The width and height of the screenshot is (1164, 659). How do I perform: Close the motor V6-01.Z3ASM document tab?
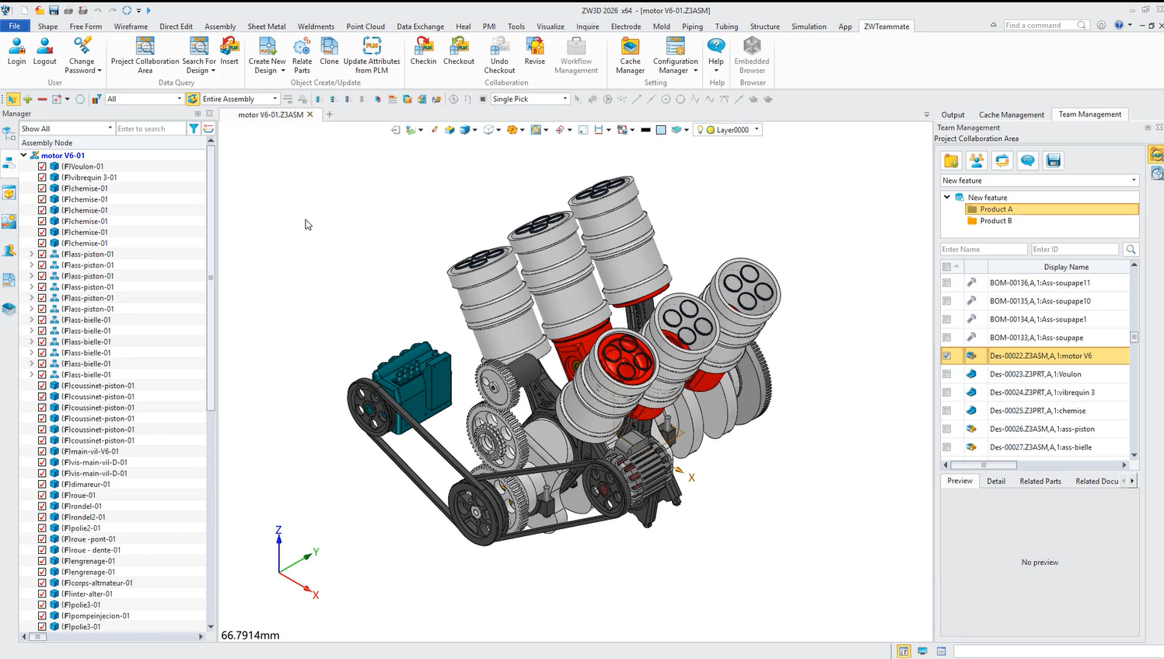310,114
